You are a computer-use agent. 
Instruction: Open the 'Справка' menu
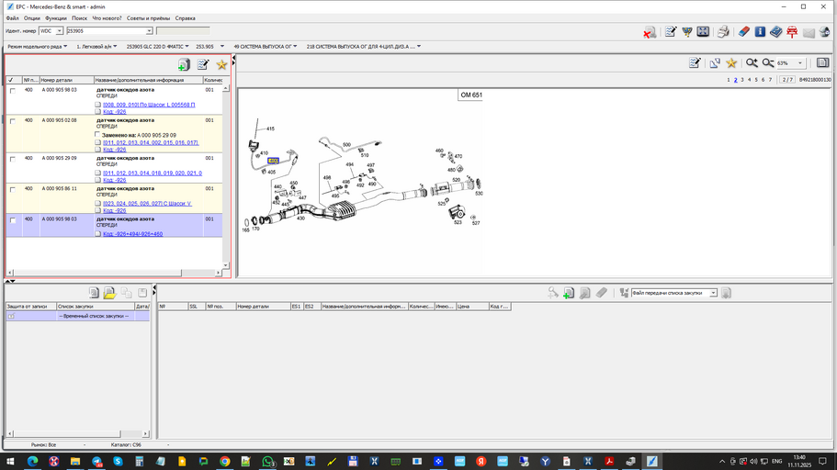pyautogui.click(x=185, y=17)
